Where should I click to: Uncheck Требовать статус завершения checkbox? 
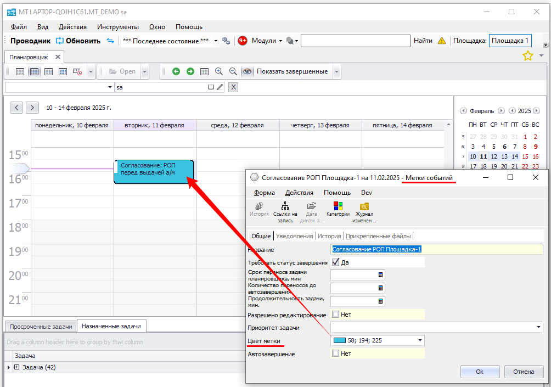336,262
